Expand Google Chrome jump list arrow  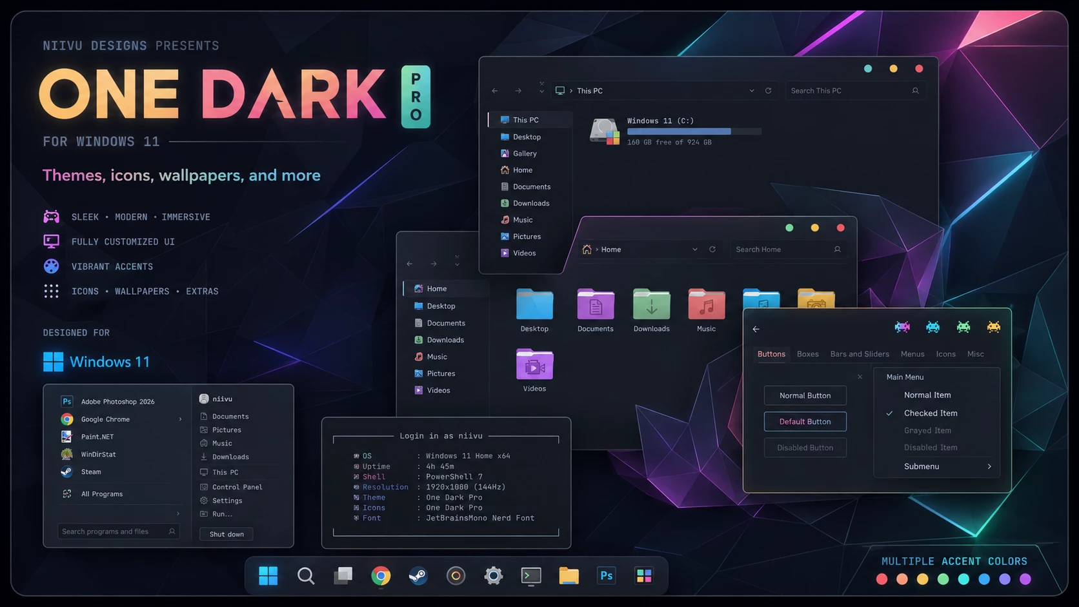[x=180, y=419]
